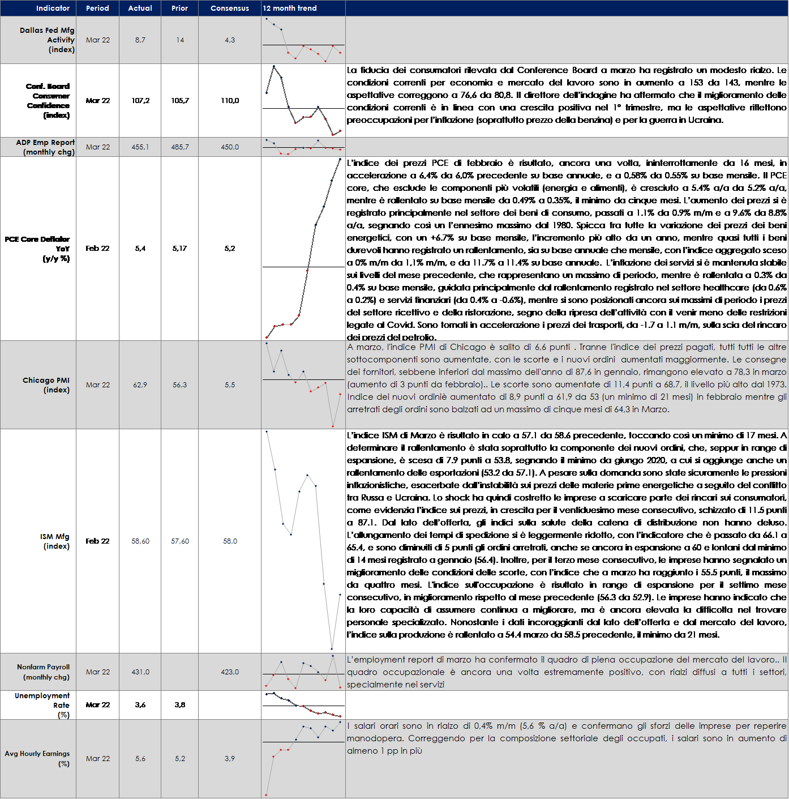
Task: Select Avg Hourly Earnings consensus value 3,9
Action: click(x=229, y=759)
